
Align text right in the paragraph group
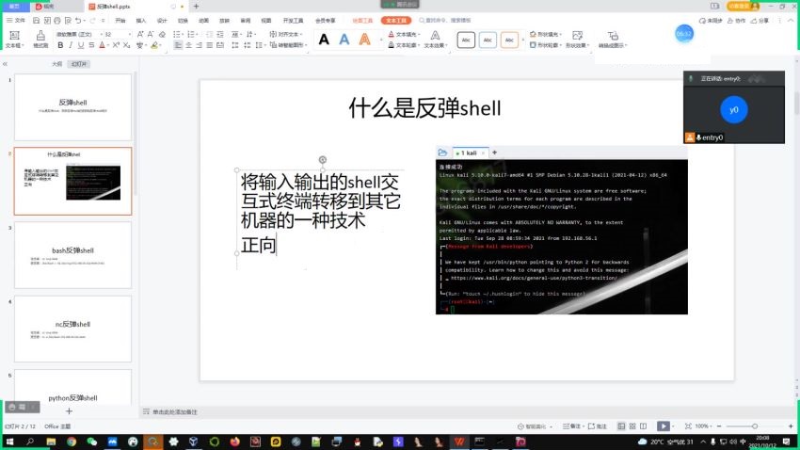[199, 45]
